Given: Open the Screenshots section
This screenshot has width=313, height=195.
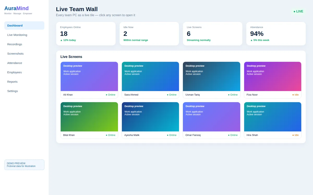Looking at the screenshot, I should (x=24, y=54).
